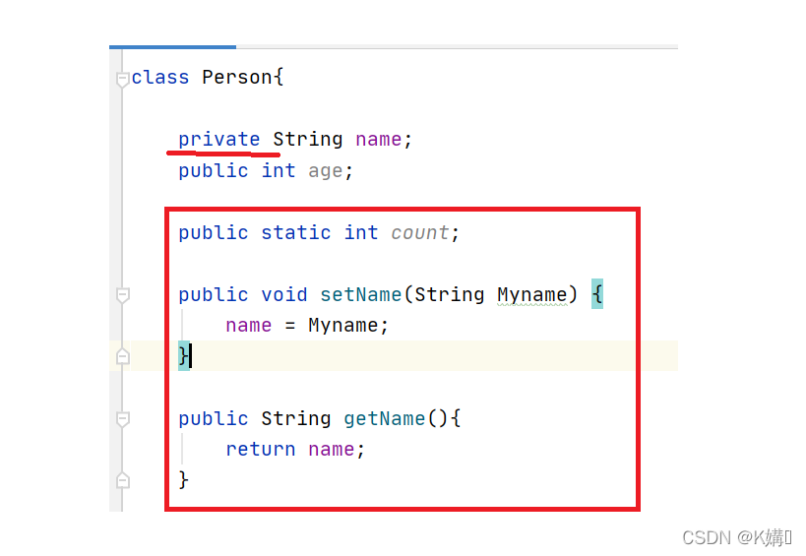Screen dimensions: 806x556
Task: Click the name field in the private declaration
Action: click(x=378, y=139)
